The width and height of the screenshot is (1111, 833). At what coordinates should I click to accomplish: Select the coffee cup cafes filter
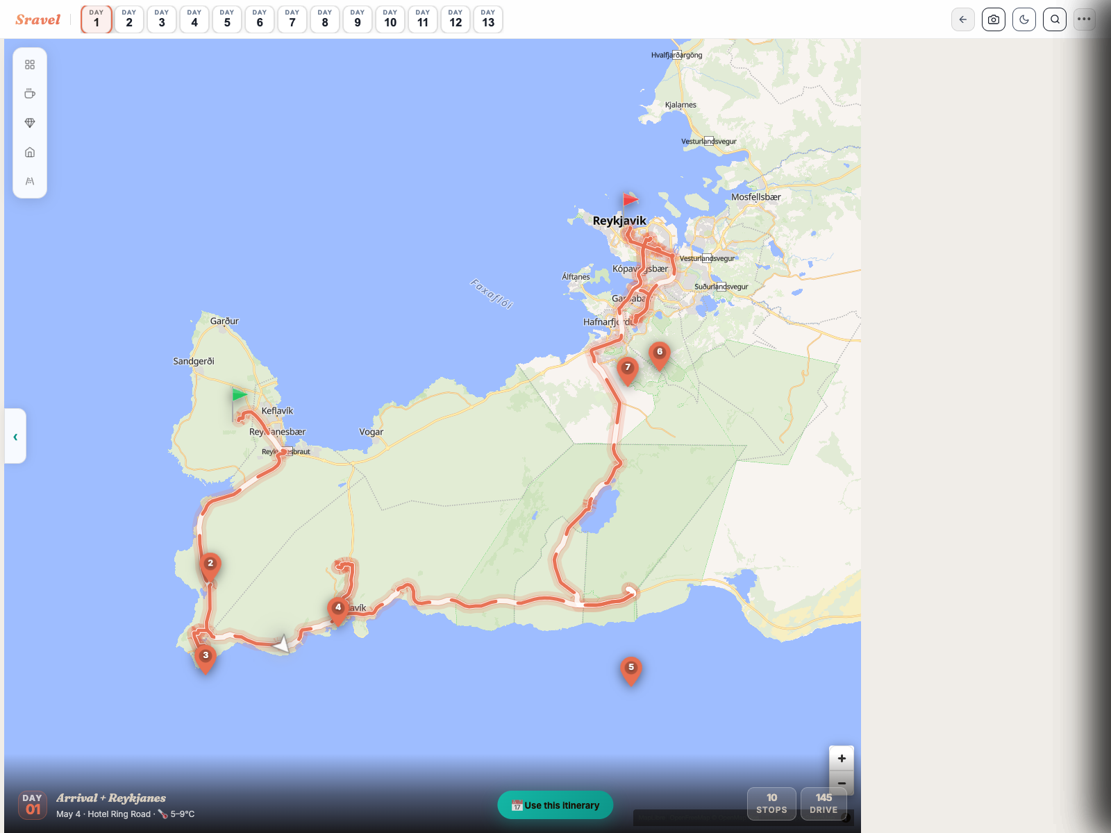[30, 94]
